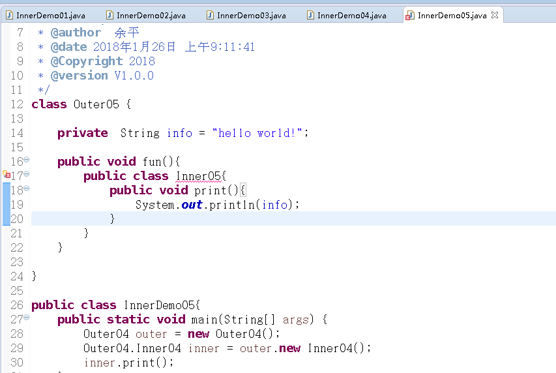
Task: Click the @Copyright tag on line 9
Action: pyautogui.click(x=87, y=61)
